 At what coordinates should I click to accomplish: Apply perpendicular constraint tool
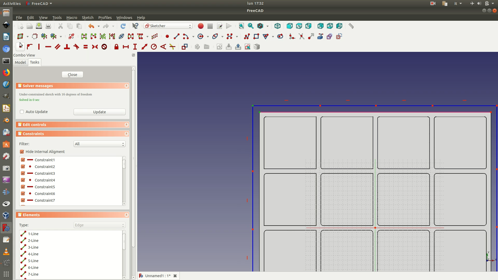[x=67, y=47]
